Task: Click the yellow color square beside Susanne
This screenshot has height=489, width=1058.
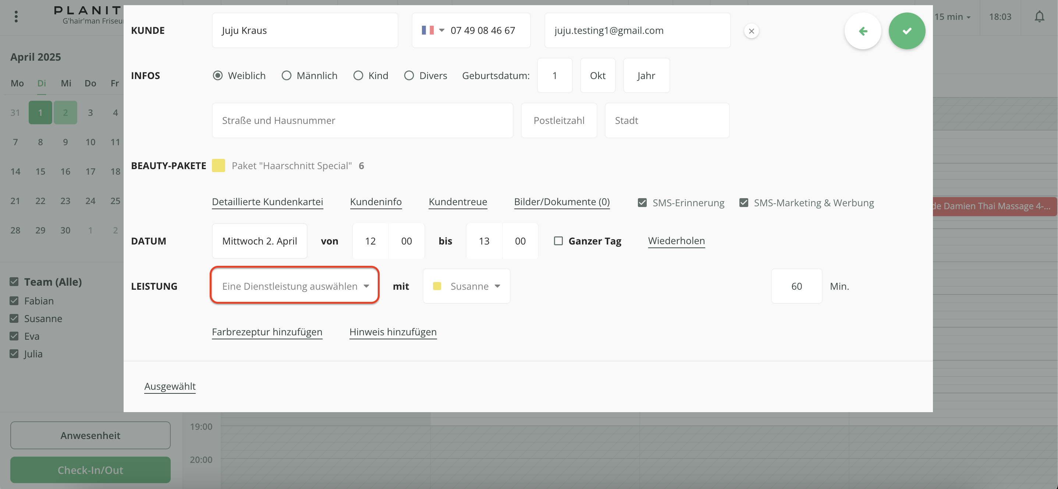Action: click(437, 286)
